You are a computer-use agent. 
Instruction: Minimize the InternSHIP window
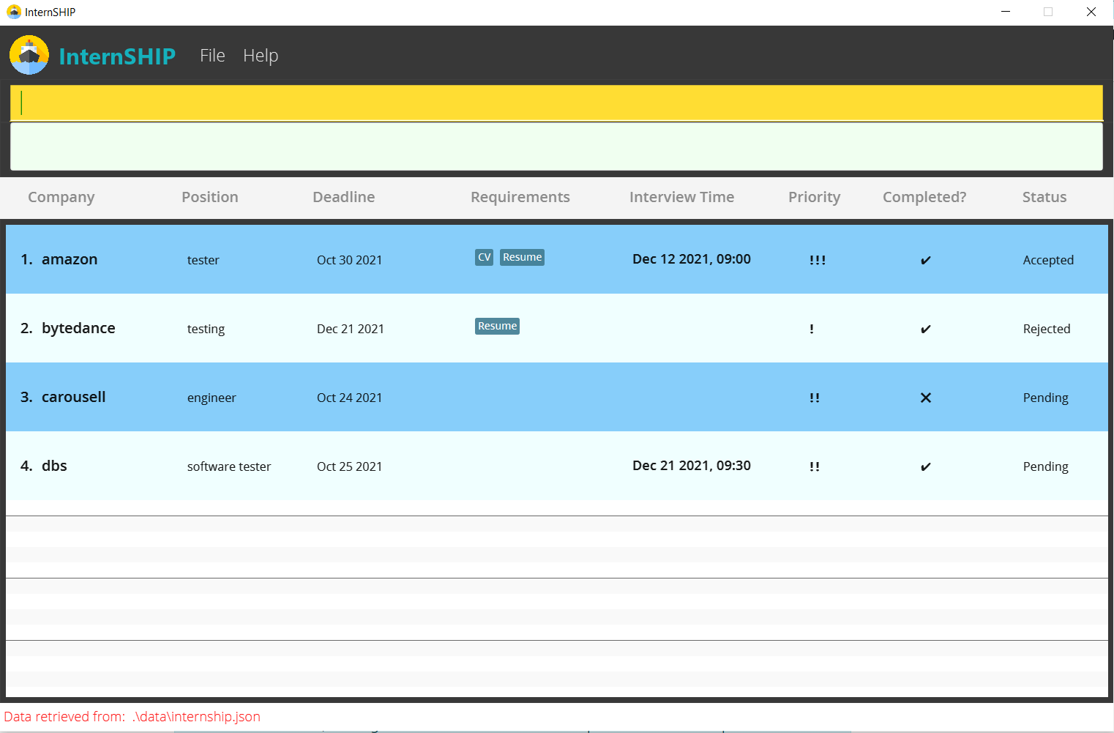click(x=1006, y=12)
